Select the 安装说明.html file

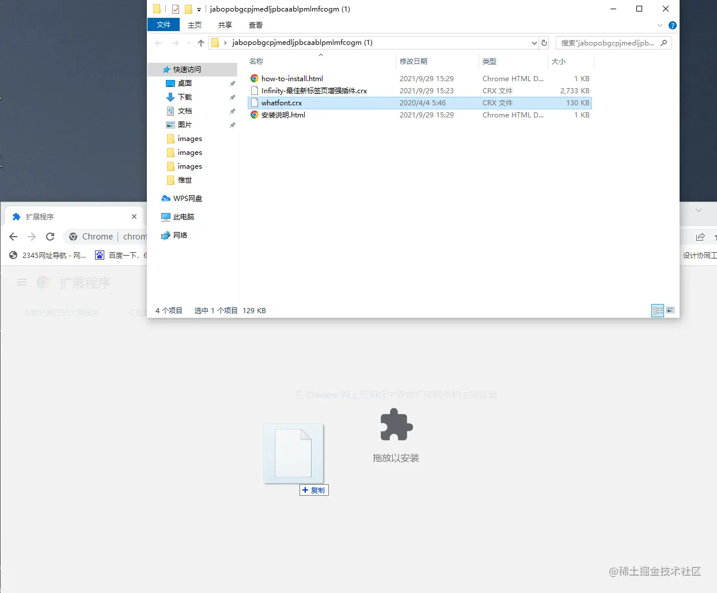pos(420,115)
